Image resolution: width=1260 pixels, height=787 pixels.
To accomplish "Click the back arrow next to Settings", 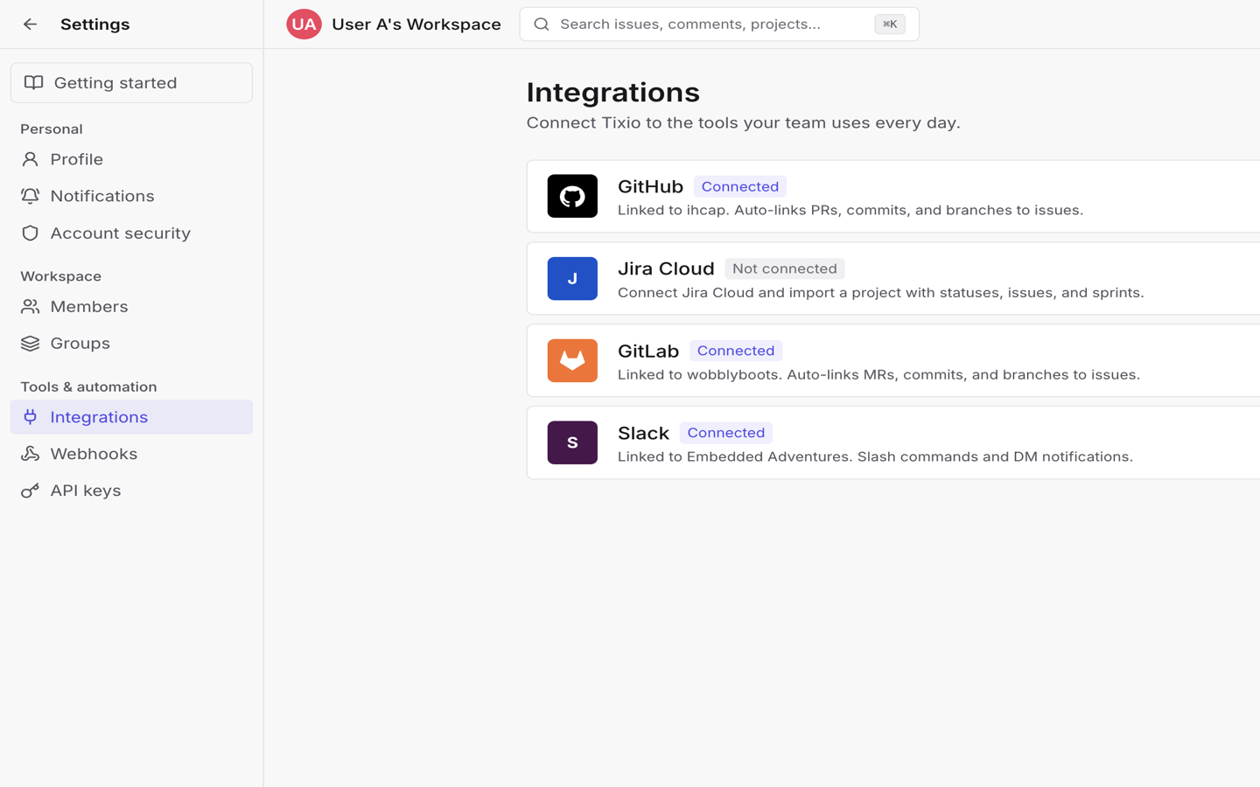I will tap(31, 24).
